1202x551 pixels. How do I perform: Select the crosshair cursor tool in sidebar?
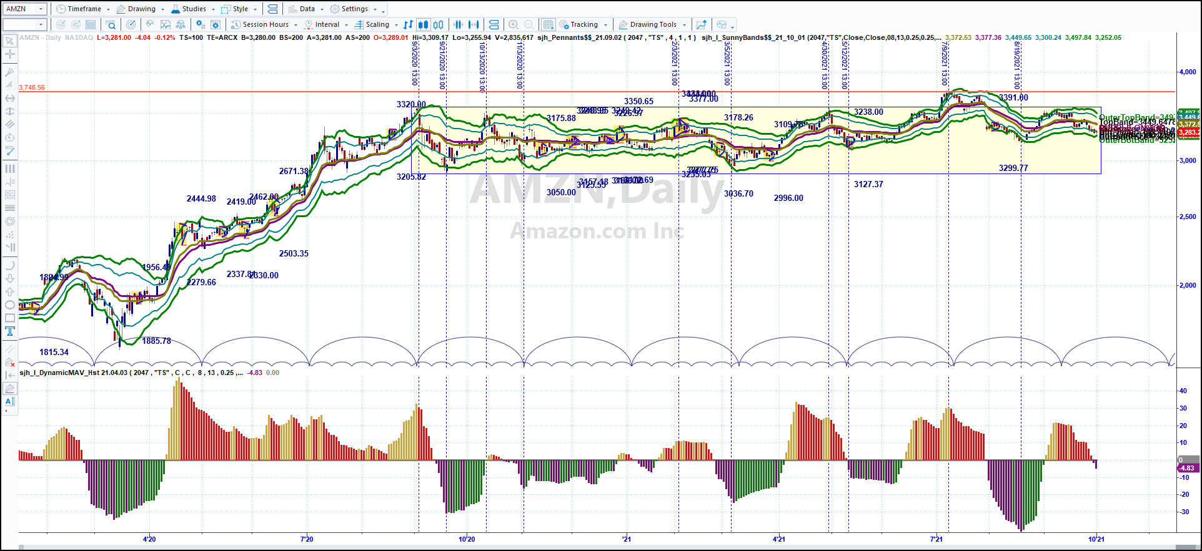pyautogui.click(x=10, y=54)
